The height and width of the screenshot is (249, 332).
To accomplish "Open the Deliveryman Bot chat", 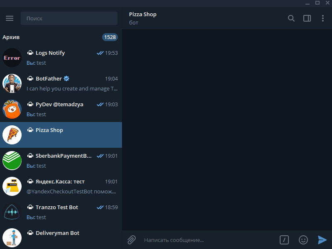I will click(61, 237).
